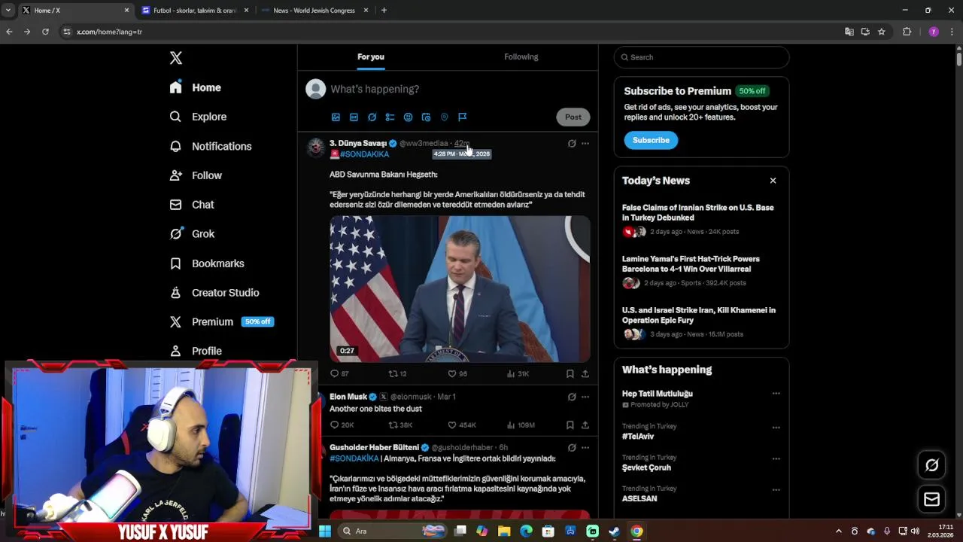Image resolution: width=963 pixels, height=542 pixels.
Task: Open more options for Şevket Çoruh trend
Action: click(x=776, y=458)
